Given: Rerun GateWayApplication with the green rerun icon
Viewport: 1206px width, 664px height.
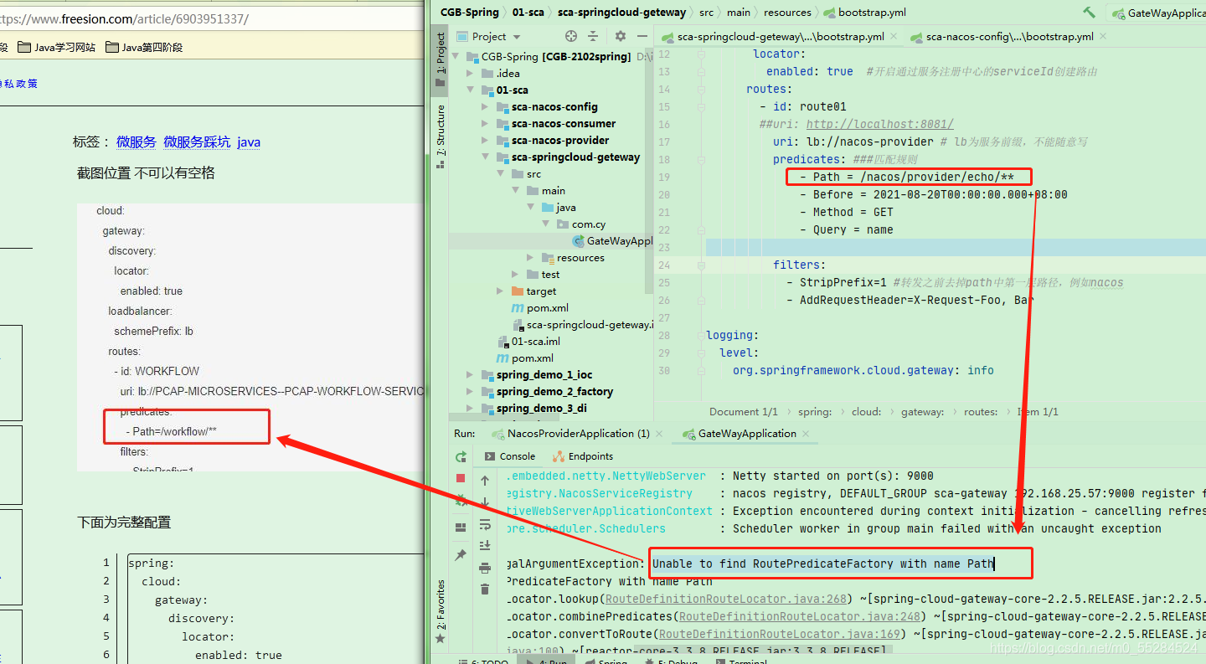Looking at the screenshot, I should (461, 456).
